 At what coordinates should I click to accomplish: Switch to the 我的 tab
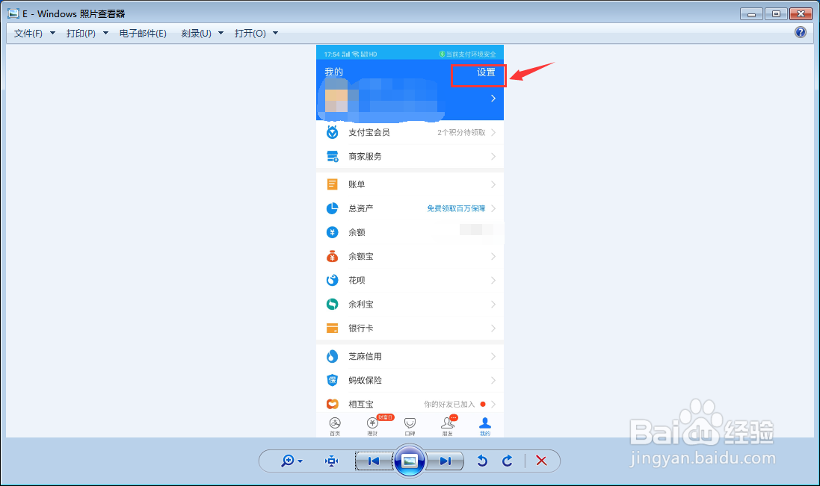pyautogui.click(x=485, y=426)
